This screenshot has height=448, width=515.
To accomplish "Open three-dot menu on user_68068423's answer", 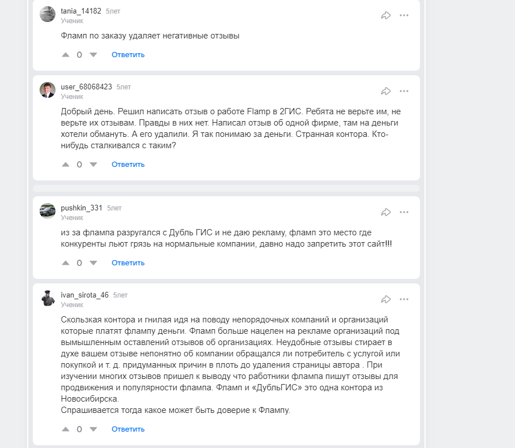I will 404,91.
